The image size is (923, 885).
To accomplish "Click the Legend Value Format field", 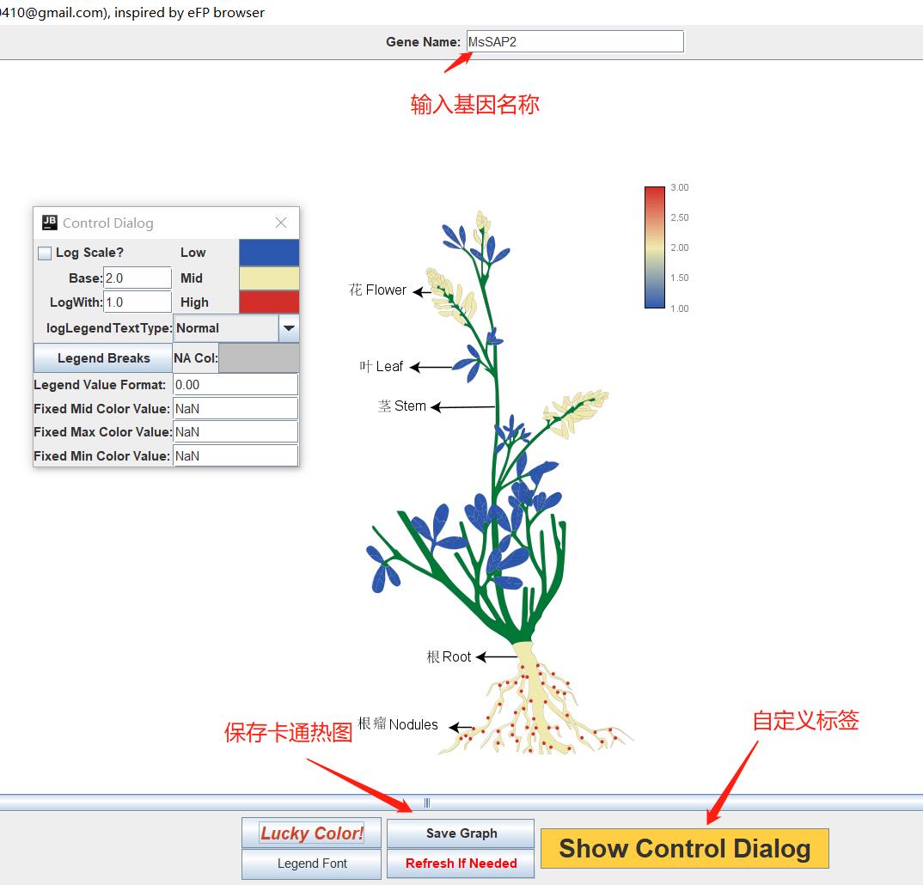I will [235, 385].
